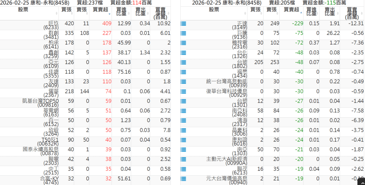
Task: Open the list icon beside 統一台灣高息動能 (00939)
Action: [184, 82]
